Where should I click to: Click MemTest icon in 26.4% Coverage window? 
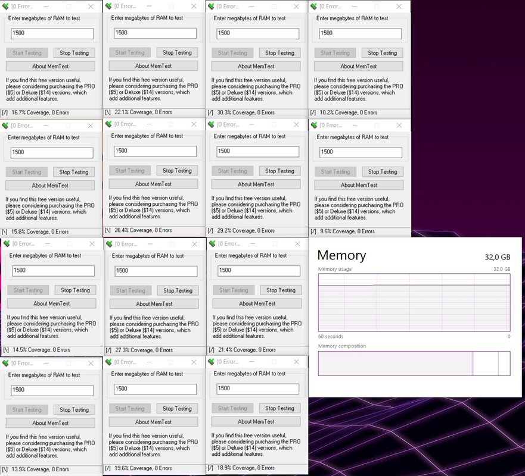(108, 124)
